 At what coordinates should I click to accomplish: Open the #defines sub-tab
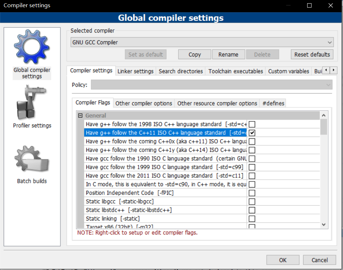(x=273, y=103)
